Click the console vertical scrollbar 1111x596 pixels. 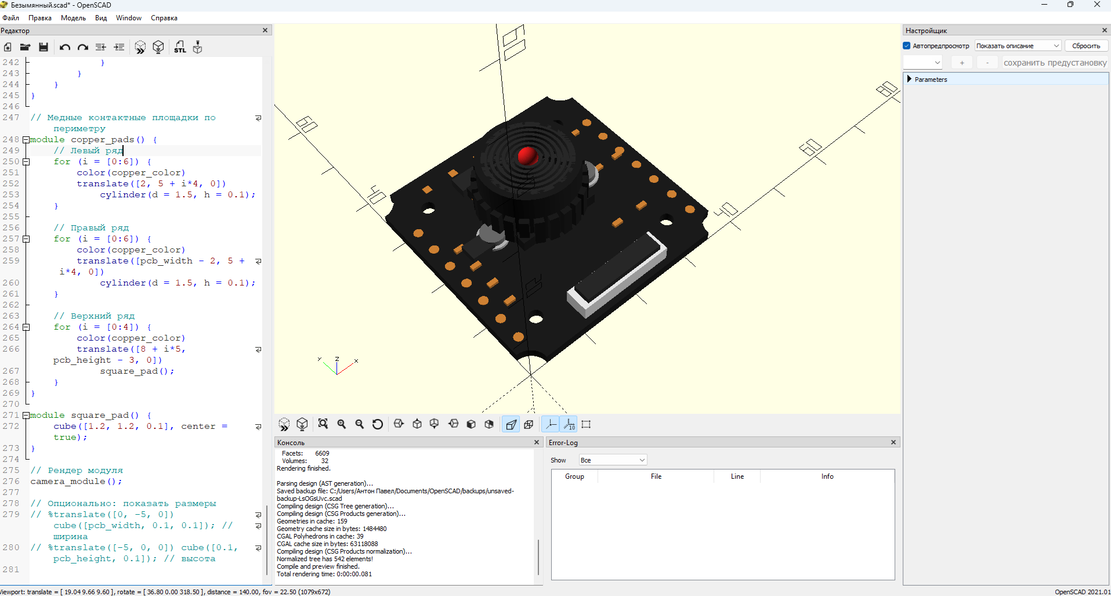point(538,556)
